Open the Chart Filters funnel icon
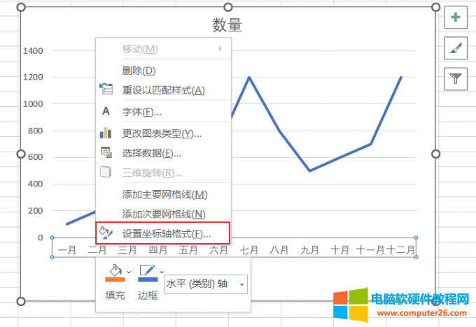 point(456,79)
